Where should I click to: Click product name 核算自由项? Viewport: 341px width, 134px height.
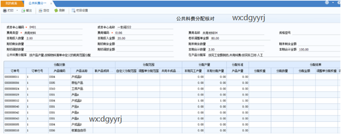click(79, 130)
